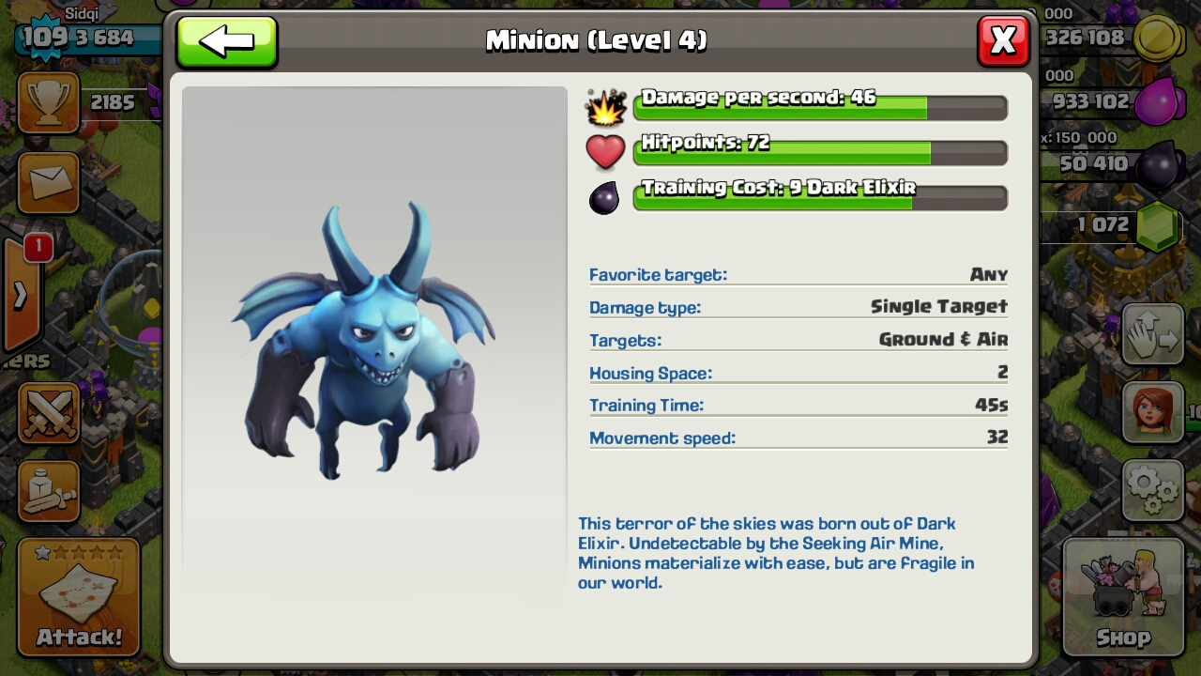Image resolution: width=1201 pixels, height=676 pixels.
Task: Toggle the layout edit hand icon
Action: (1152, 335)
